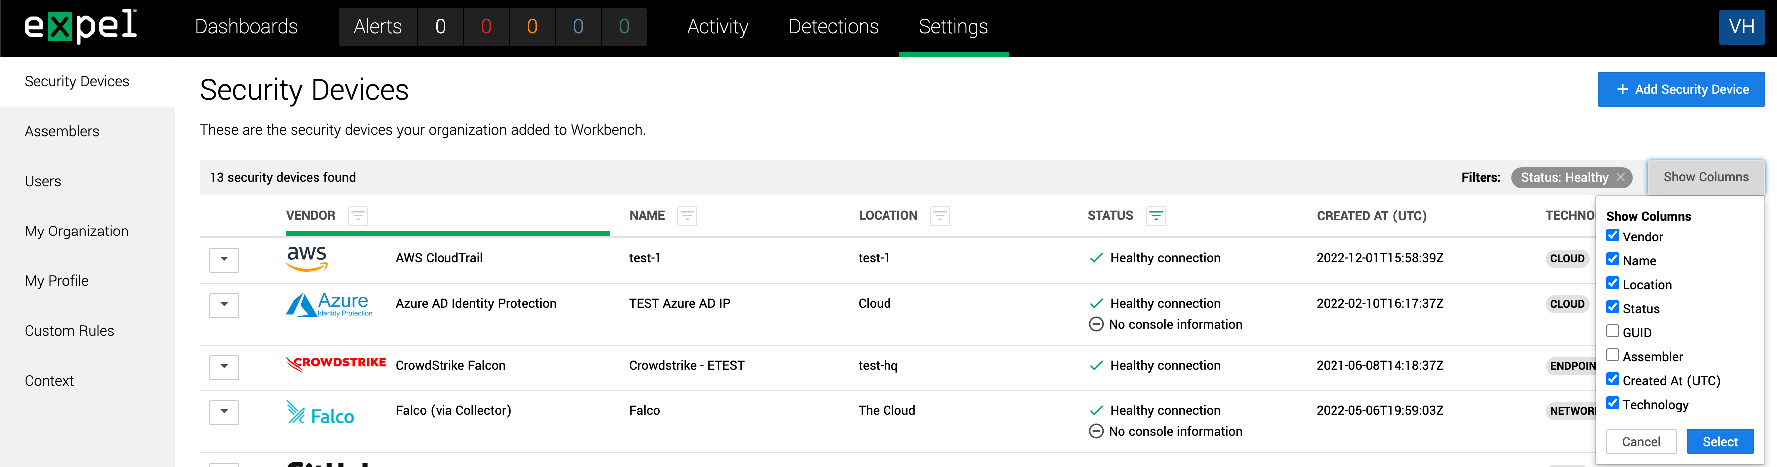The height and width of the screenshot is (467, 1777).
Task: Click the Falco vendor logo
Action: (x=320, y=413)
